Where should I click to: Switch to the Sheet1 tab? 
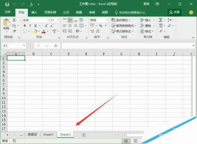tap(48, 135)
